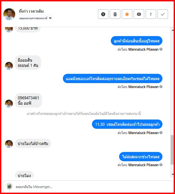Expand the มอบหมายการสนทนานี้ assignment dropdown
Viewport: 175px width, 194px height.
click(x=35, y=18)
